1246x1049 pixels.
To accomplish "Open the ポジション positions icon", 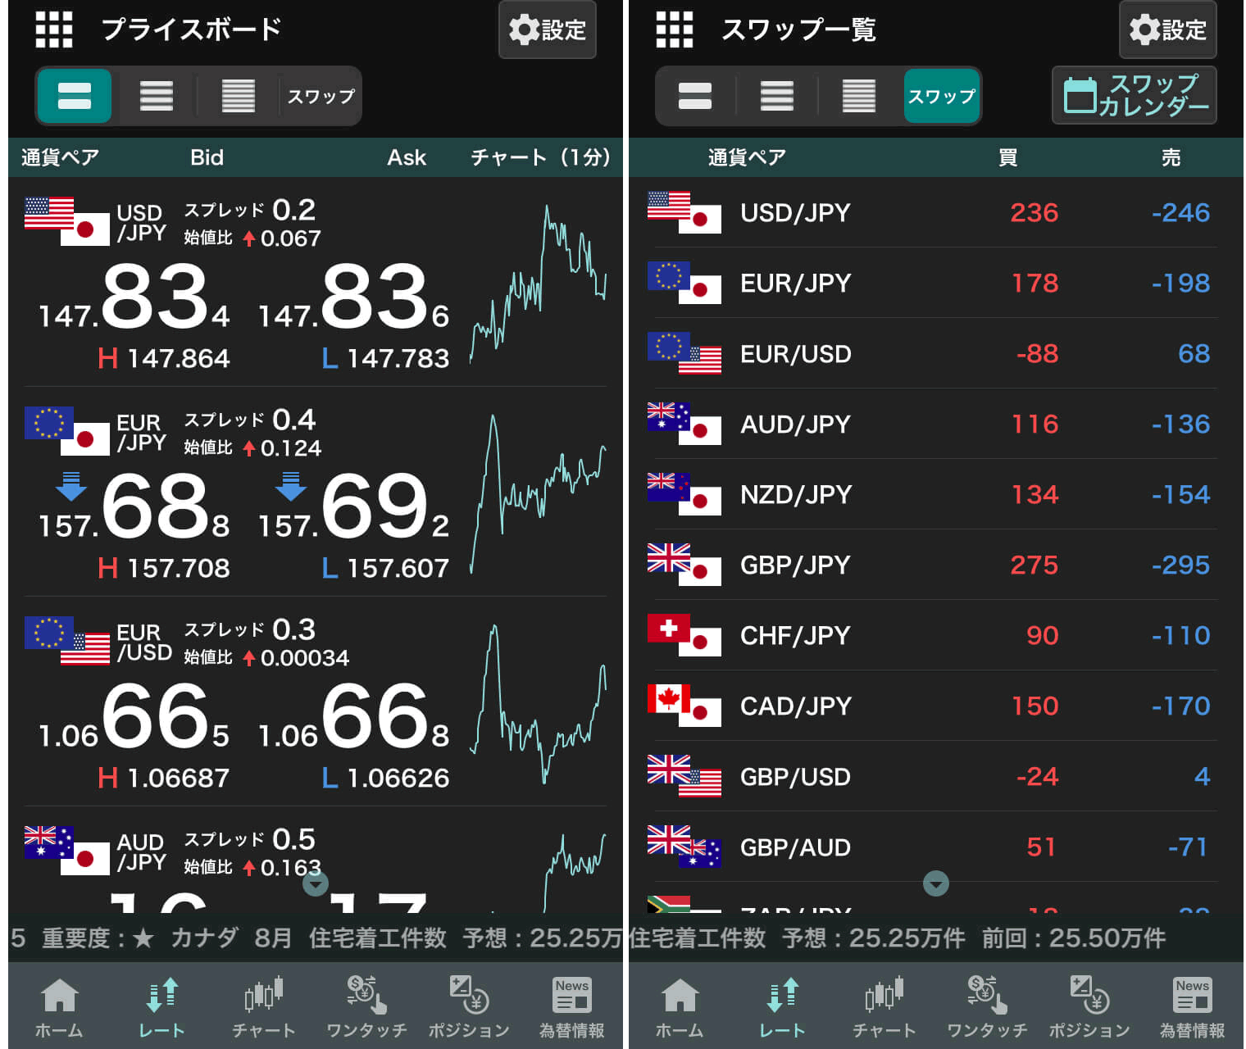I will click(469, 1004).
